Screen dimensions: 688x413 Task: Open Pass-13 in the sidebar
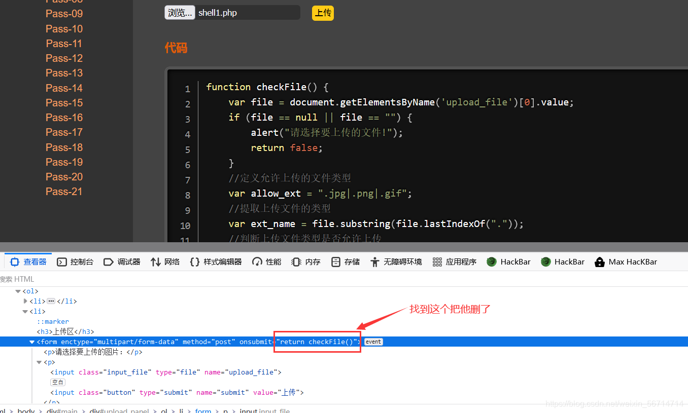(64, 73)
